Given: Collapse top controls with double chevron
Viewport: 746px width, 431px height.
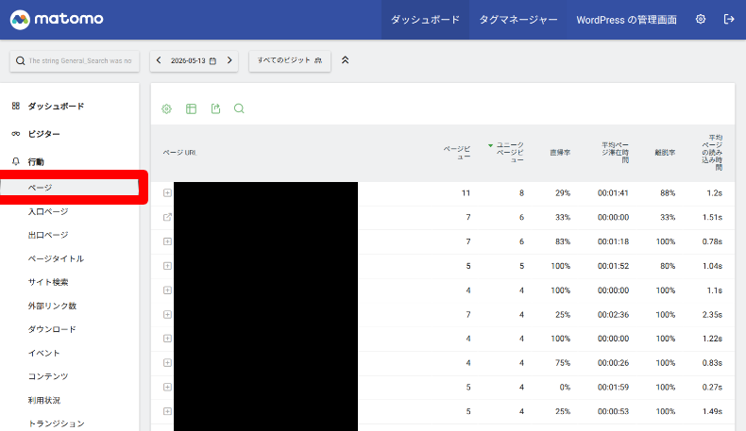Looking at the screenshot, I should (346, 60).
